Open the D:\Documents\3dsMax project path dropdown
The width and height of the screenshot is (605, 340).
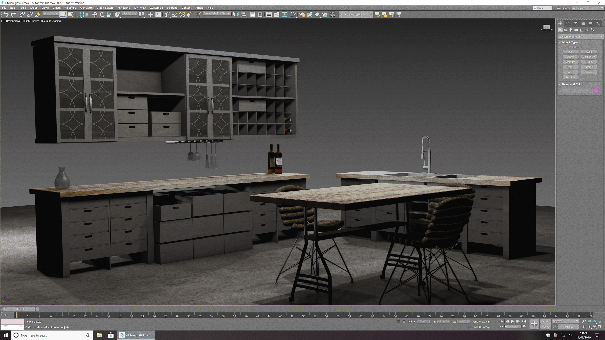click(x=355, y=14)
